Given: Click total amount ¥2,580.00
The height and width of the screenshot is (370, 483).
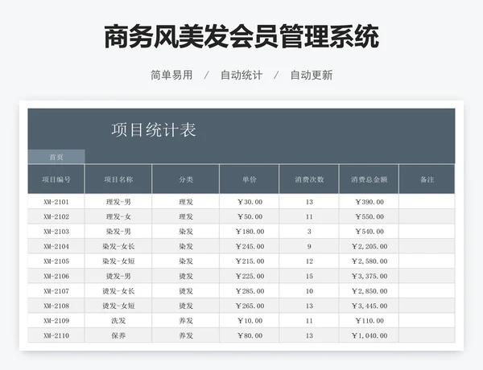Looking at the screenshot, I should click(369, 261).
